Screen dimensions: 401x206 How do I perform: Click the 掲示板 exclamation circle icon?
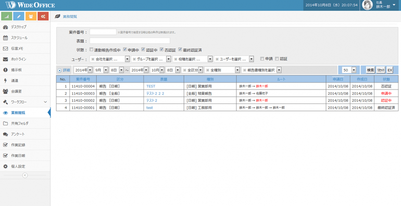click(x=5, y=70)
